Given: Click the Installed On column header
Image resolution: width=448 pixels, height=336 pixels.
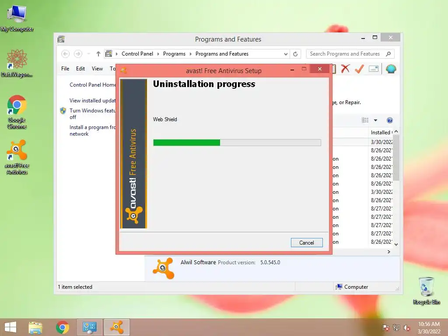Looking at the screenshot, I should pyautogui.click(x=381, y=133).
